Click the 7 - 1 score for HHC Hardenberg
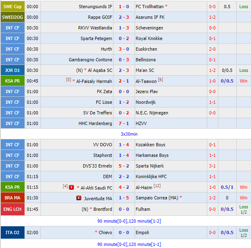Screen dimensions: 251x248 (x=124, y=123)
